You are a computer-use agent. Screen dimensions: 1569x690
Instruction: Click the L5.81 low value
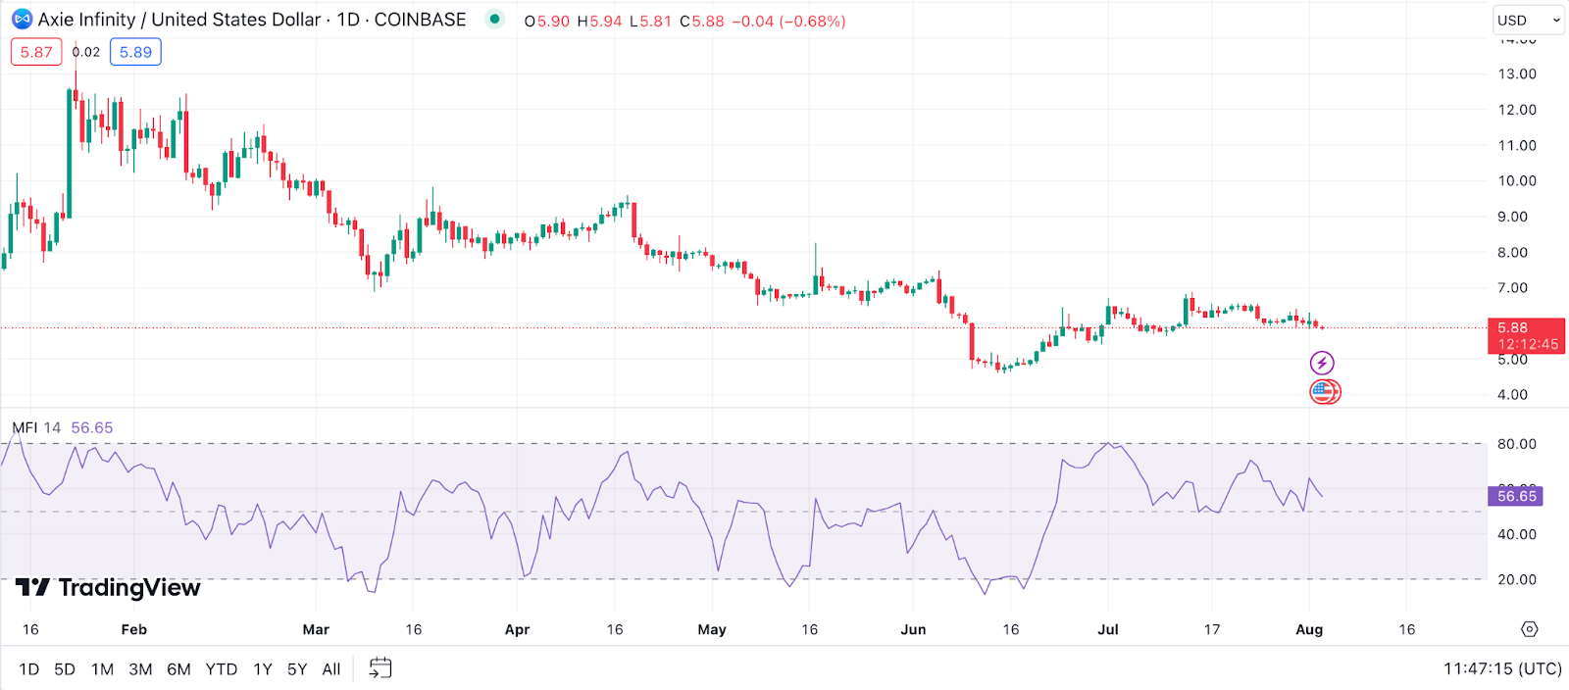tap(651, 21)
